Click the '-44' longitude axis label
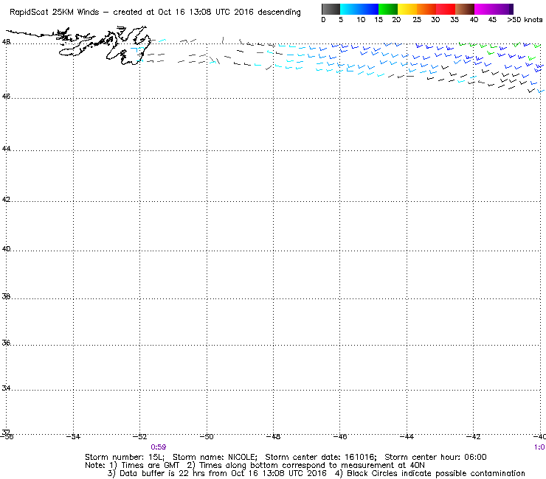This screenshot has height=479, width=546. pos(407,437)
